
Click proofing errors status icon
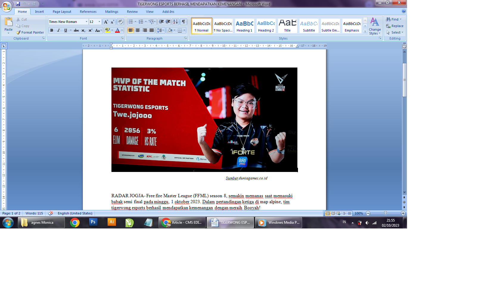click(50, 213)
